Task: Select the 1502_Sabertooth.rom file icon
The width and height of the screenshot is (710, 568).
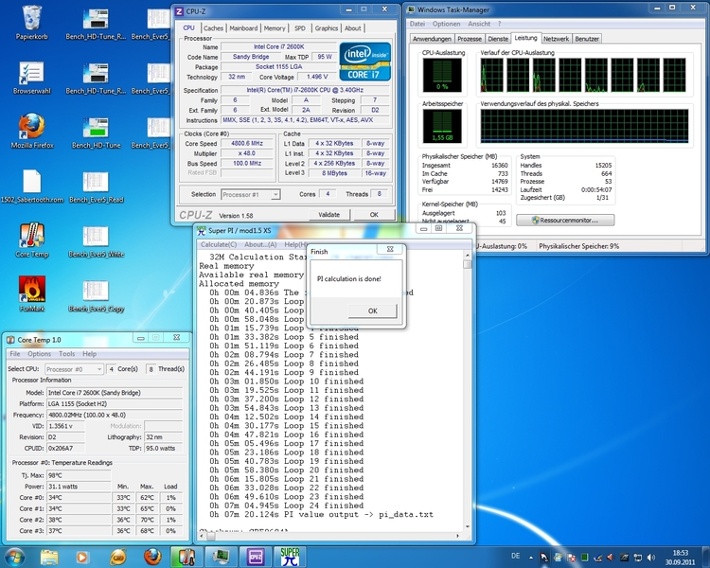Action: point(31,186)
